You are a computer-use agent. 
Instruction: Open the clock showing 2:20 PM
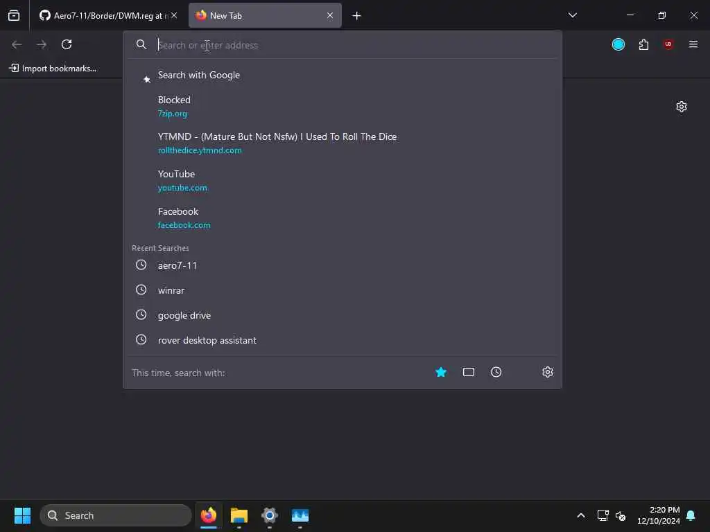[659, 515]
